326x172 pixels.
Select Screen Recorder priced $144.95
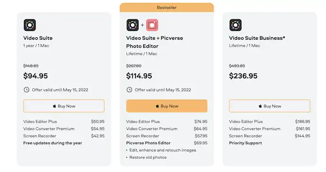[x=270, y=136]
